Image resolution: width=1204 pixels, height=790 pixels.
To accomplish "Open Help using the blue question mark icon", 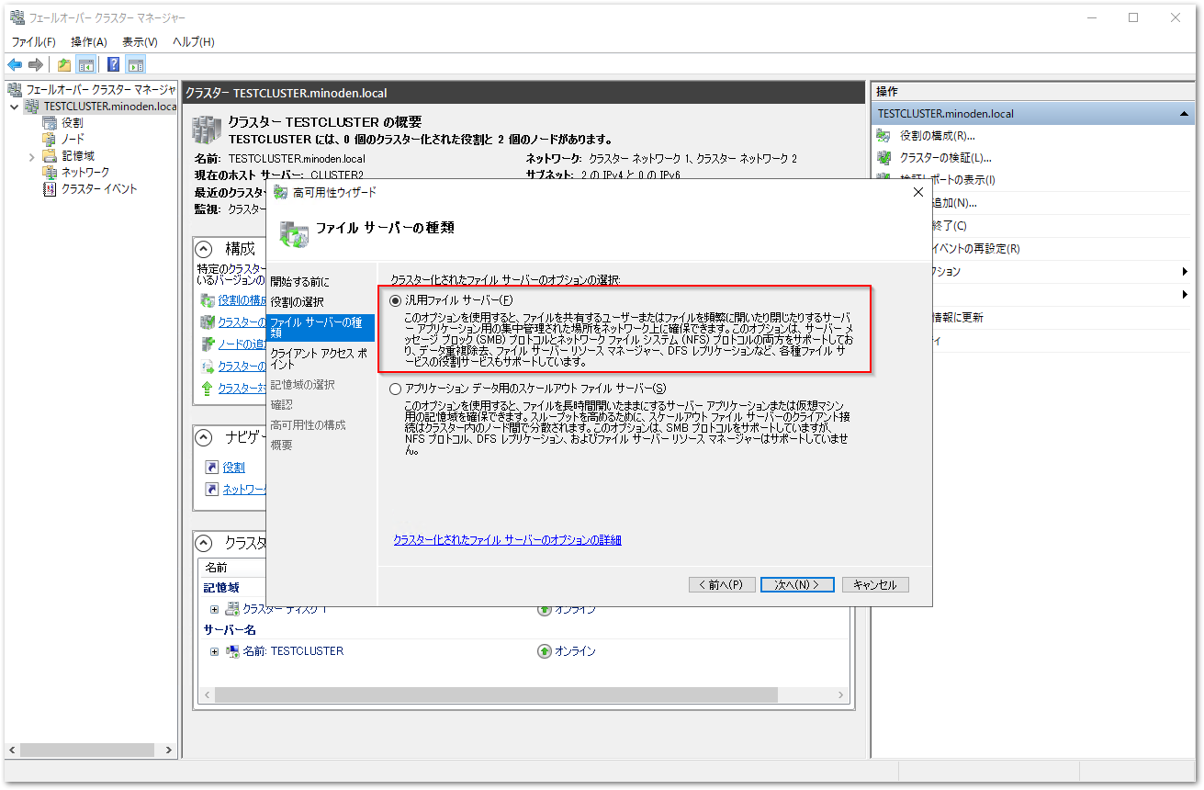I will pyautogui.click(x=112, y=63).
